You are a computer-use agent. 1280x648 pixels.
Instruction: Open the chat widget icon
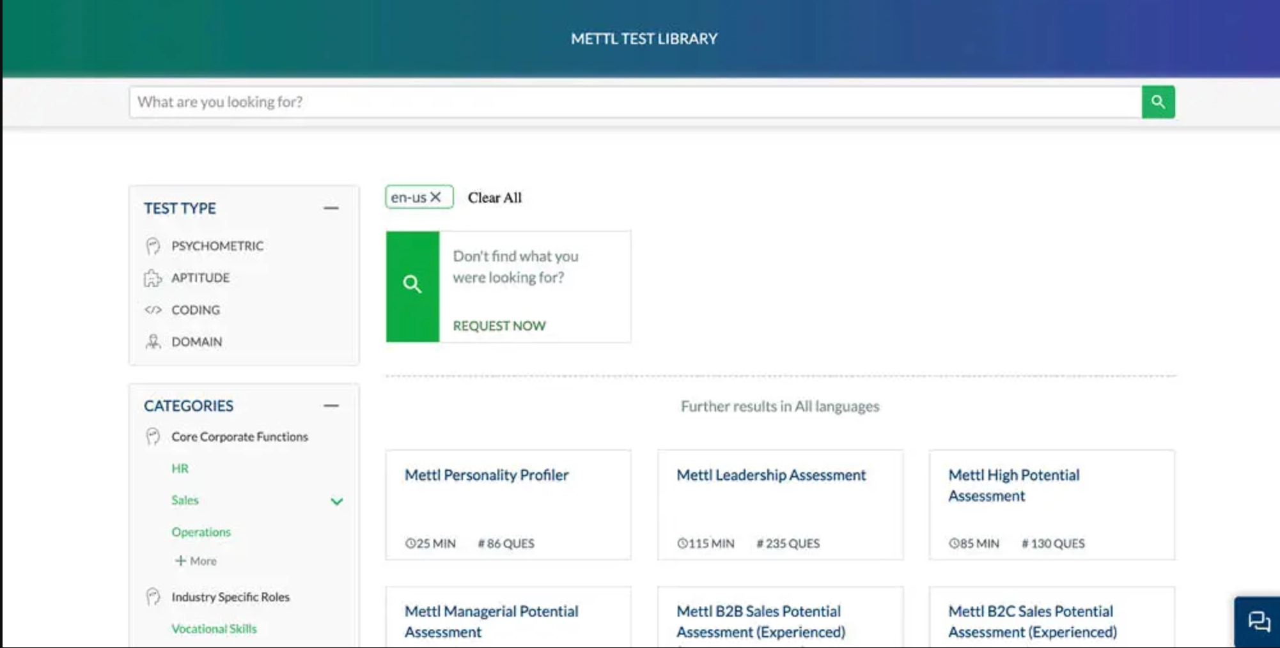[1259, 621]
